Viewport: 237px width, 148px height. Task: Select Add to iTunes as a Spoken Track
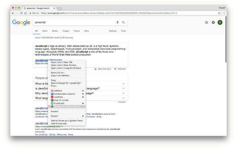click(x=67, y=121)
